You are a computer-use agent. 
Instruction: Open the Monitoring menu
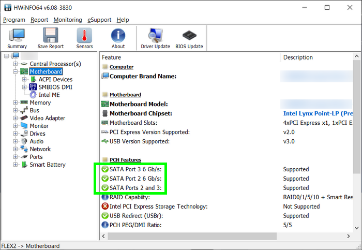click(x=68, y=20)
